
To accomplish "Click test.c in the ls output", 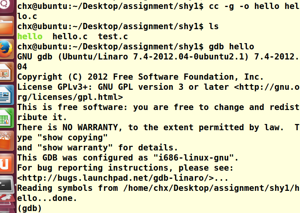I will coord(113,37).
